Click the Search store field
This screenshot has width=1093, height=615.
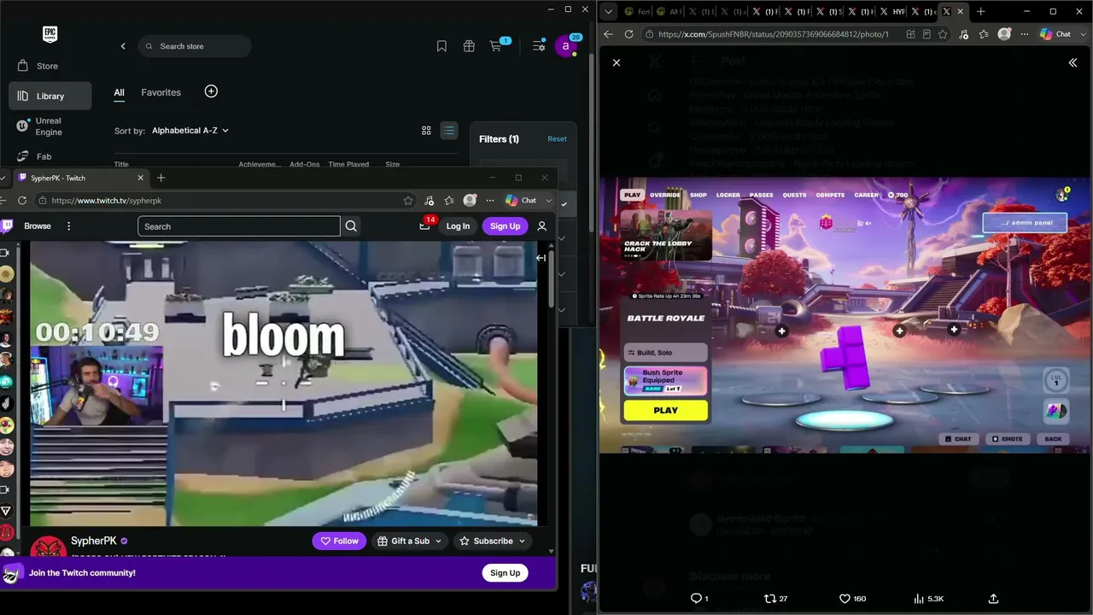(195, 46)
